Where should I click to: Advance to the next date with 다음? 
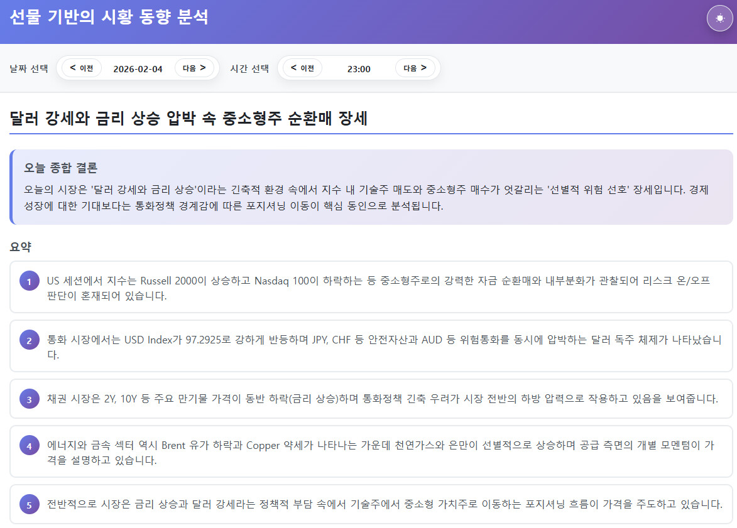click(194, 68)
